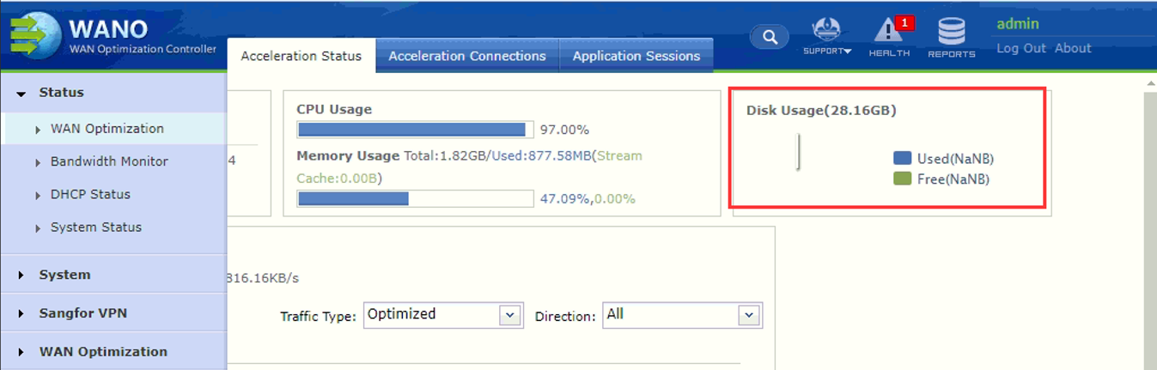This screenshot has width=1157, height=370.
Task: Click the blue Used legend swatch
Action: (902, 158)
